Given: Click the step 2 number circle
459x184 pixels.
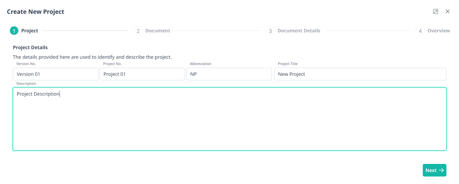Looking at the screenshot, I should tap(138, 31).
